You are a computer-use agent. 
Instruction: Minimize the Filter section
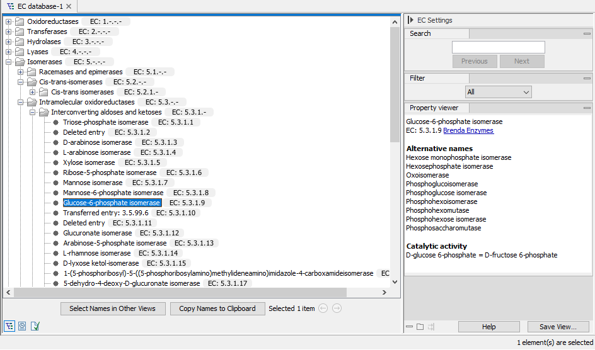point(586,78)
